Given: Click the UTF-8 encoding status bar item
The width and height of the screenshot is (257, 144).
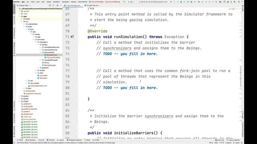Looking at the screenshot, I should 222,143.
